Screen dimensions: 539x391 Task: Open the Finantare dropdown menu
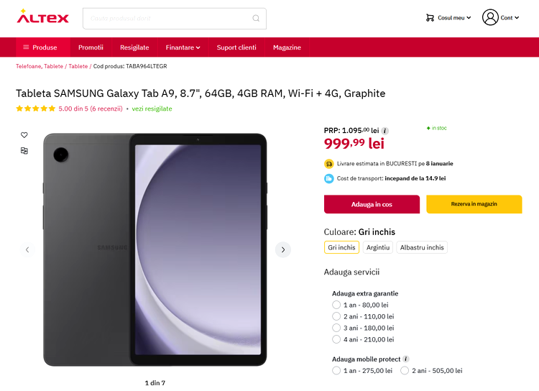[x=183, y=47]
